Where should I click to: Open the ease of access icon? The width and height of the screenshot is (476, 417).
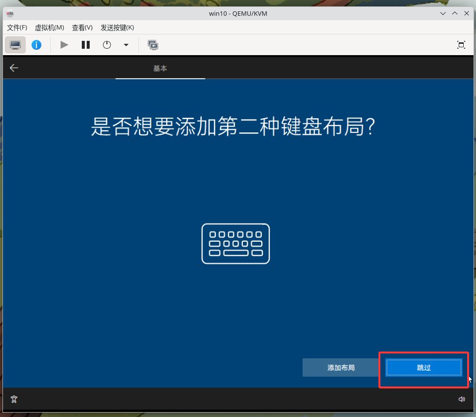(x=14, y=399)
